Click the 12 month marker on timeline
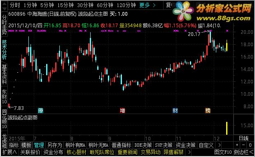This screenshot has width=255, height=157. pos(216,139)
